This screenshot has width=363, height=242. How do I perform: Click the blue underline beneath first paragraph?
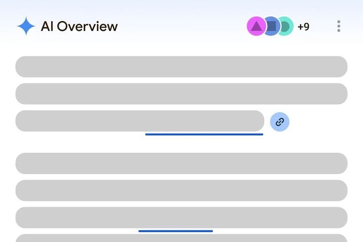point(204,134)
